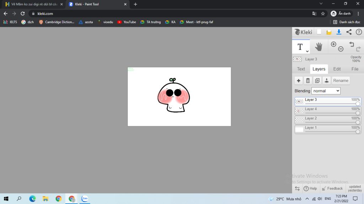Open the translate page icon
This screenshot has width=364, height=204.
pos(314,14)
